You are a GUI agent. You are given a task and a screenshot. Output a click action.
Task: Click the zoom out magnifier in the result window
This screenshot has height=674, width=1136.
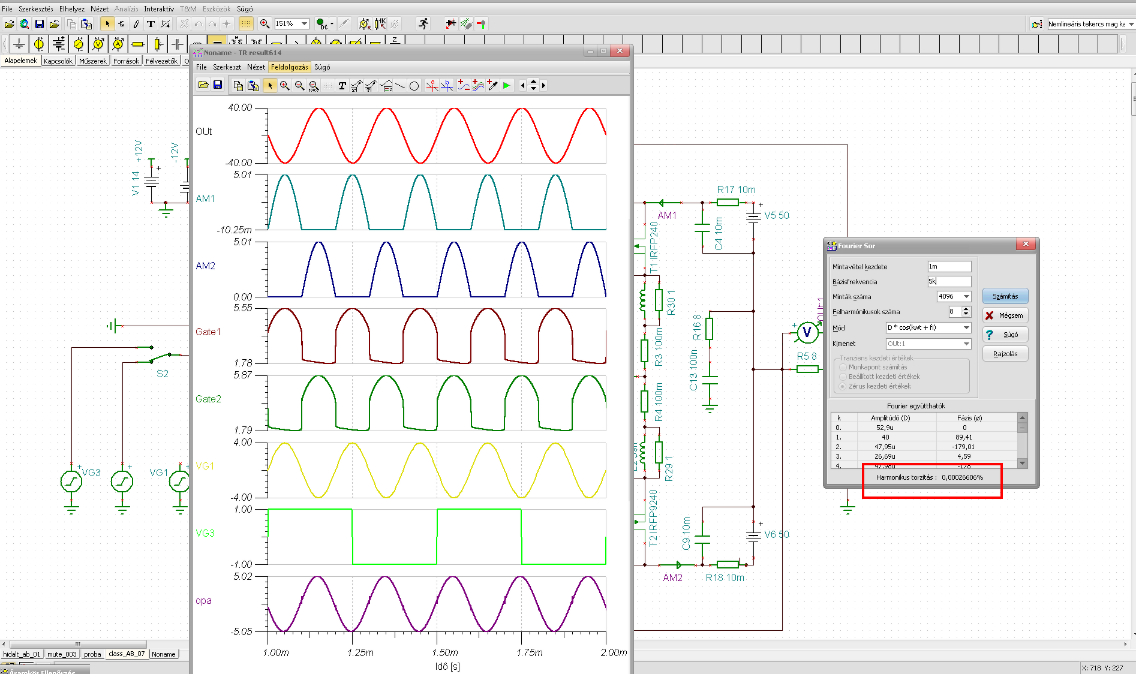(x=299, y=86)
